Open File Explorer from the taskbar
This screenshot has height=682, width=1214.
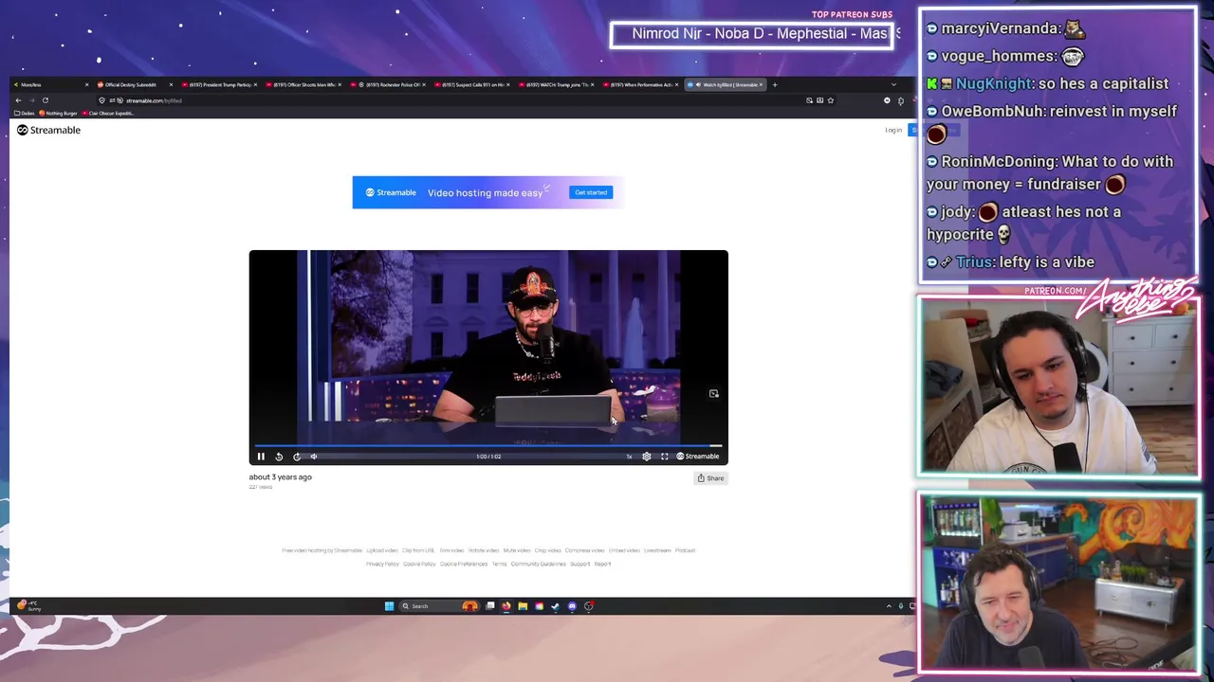pos(523,606)
